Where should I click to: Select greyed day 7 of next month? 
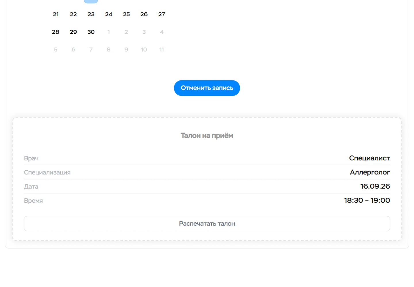pyautogui.click(x=91, y=50)
